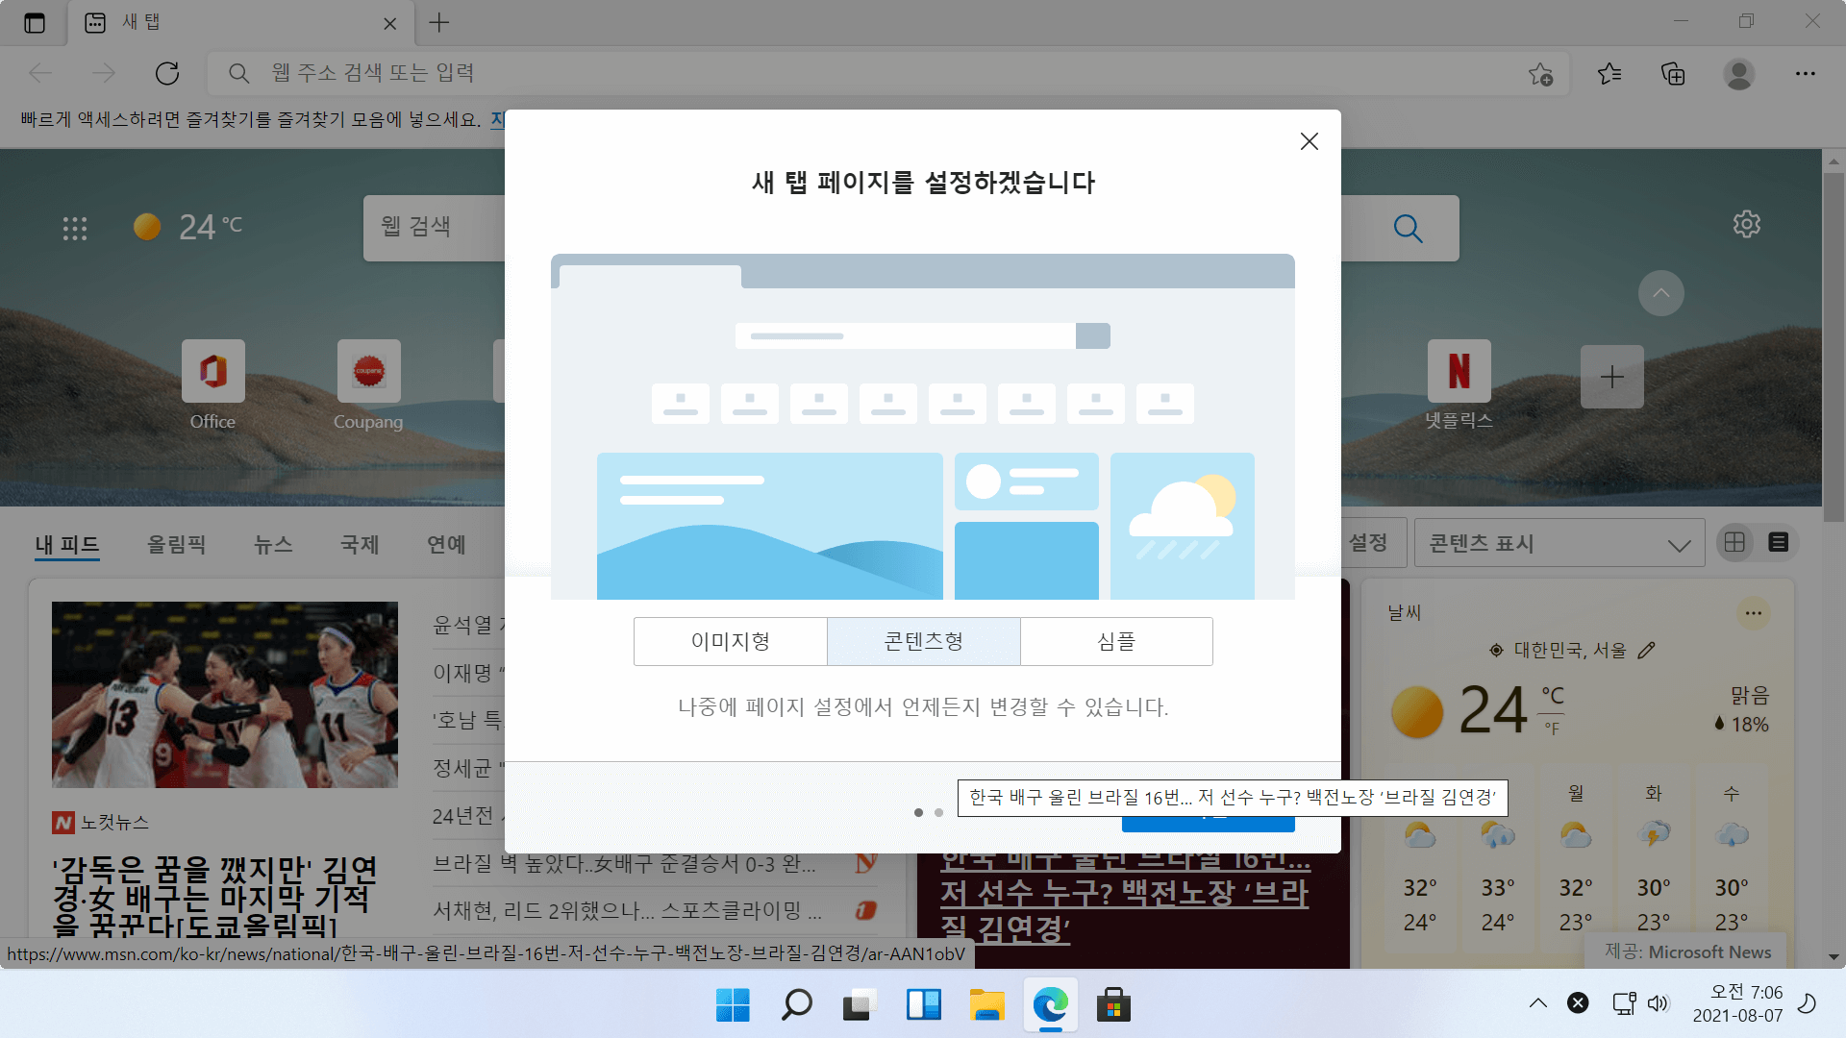Switch to the 뉴스 tab
Viewport: 1846px width, 1038px height.
point(273,544)
